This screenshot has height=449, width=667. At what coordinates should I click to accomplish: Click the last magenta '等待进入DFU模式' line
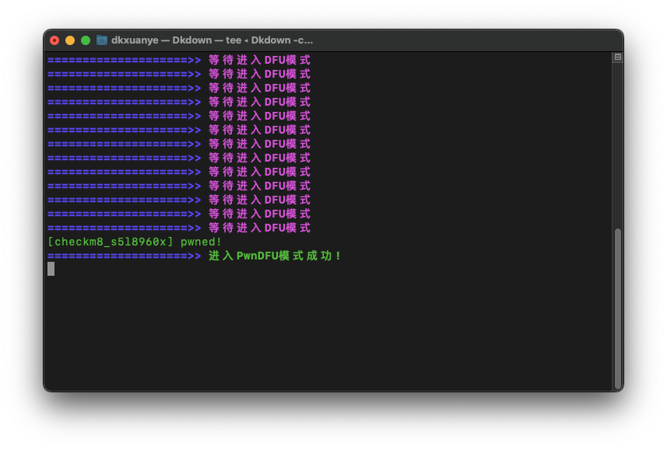coord(259,228)
